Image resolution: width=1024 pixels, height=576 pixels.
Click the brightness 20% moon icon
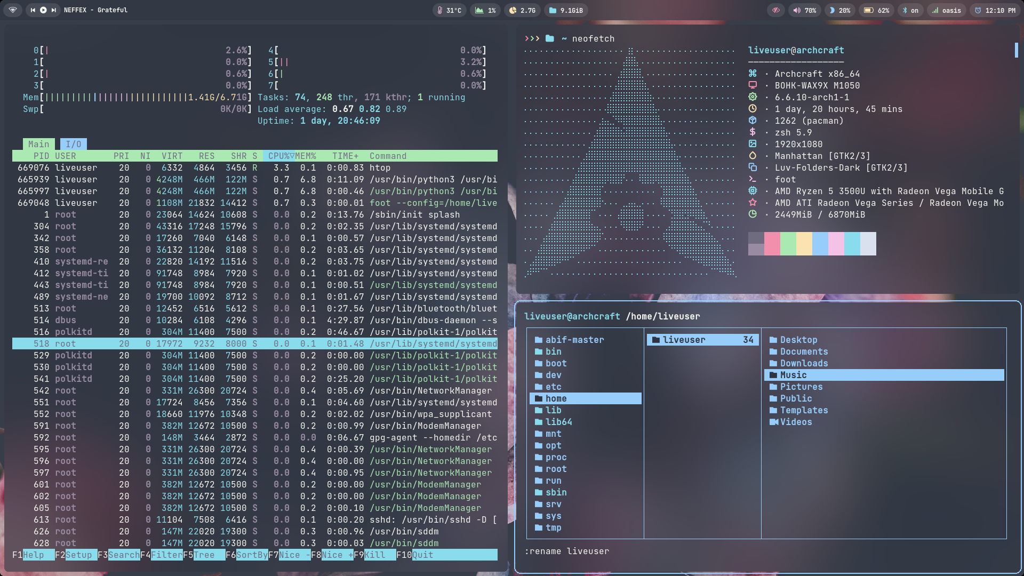832,10
